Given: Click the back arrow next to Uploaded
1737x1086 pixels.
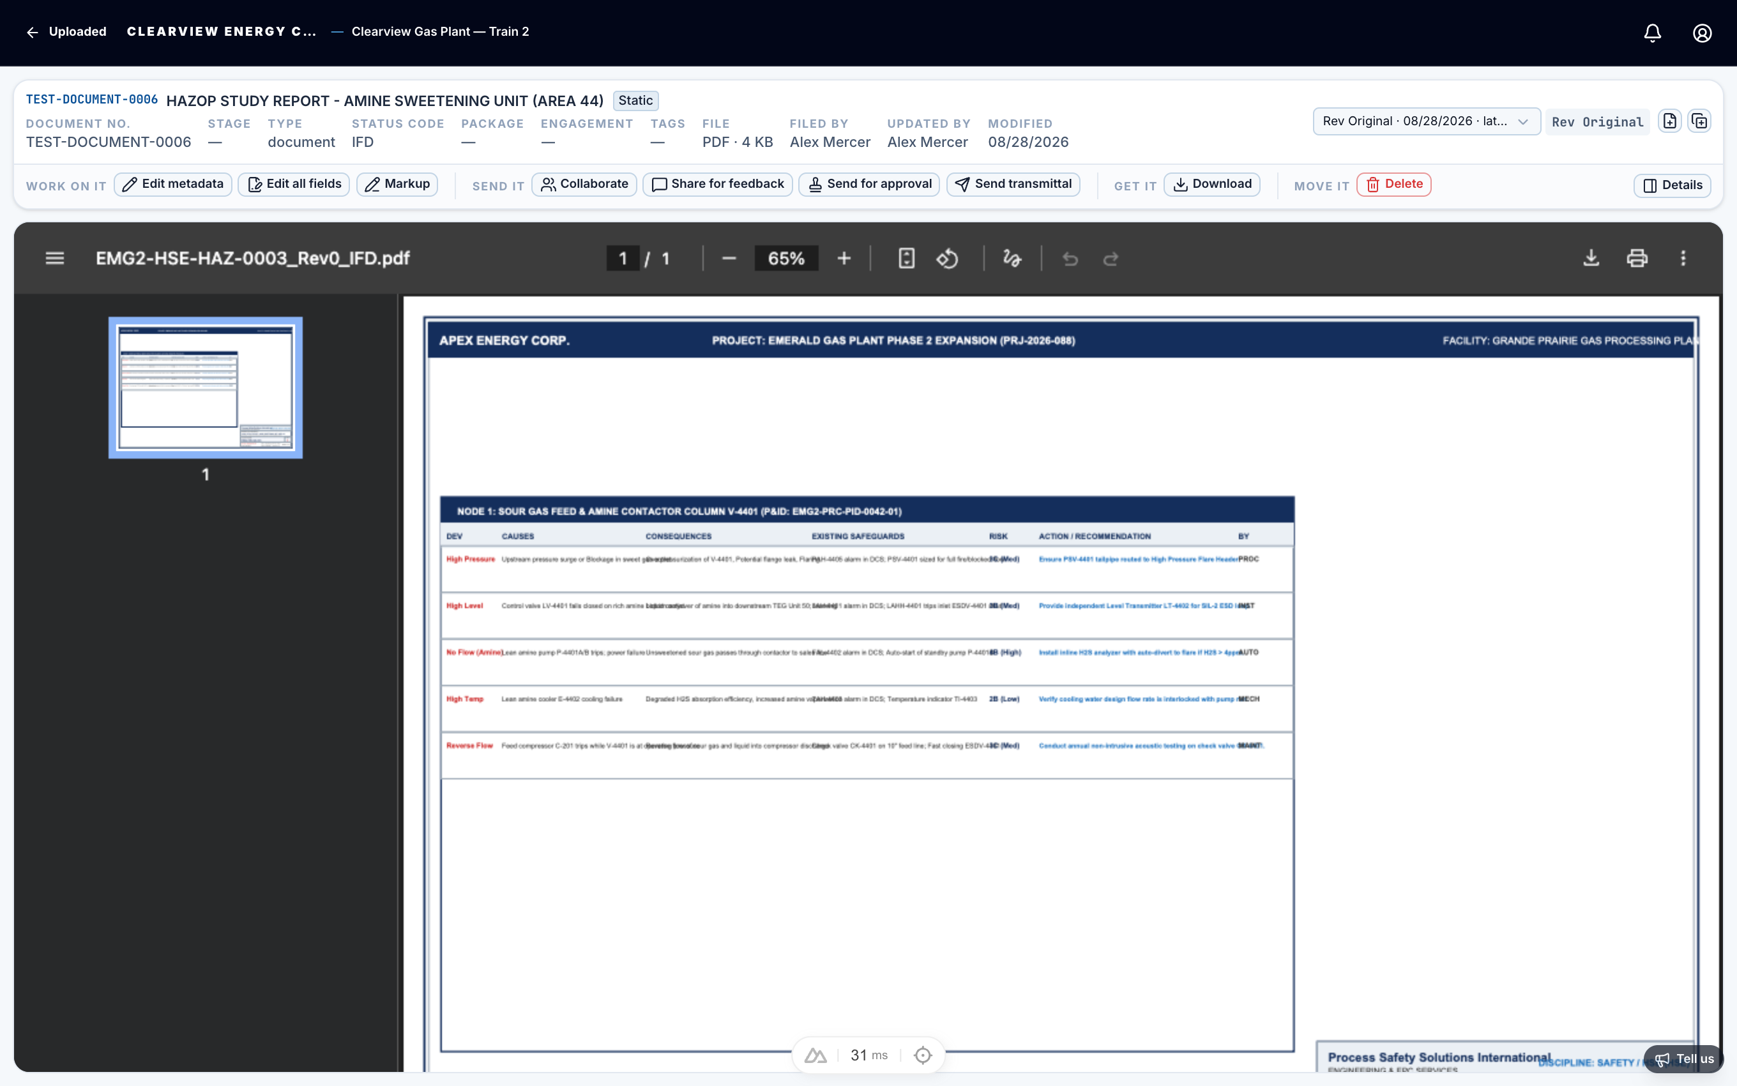Looking at the screenshot, I should tap(33, 33).
